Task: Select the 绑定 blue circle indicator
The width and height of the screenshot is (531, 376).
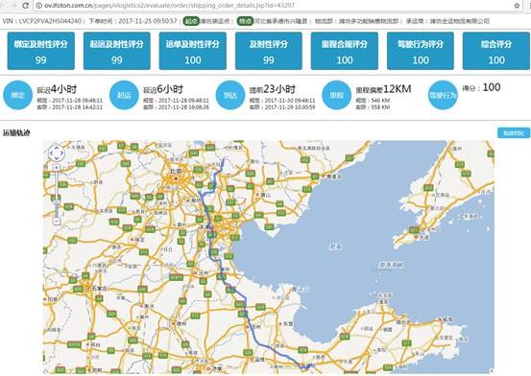Action: pos(17,95)
